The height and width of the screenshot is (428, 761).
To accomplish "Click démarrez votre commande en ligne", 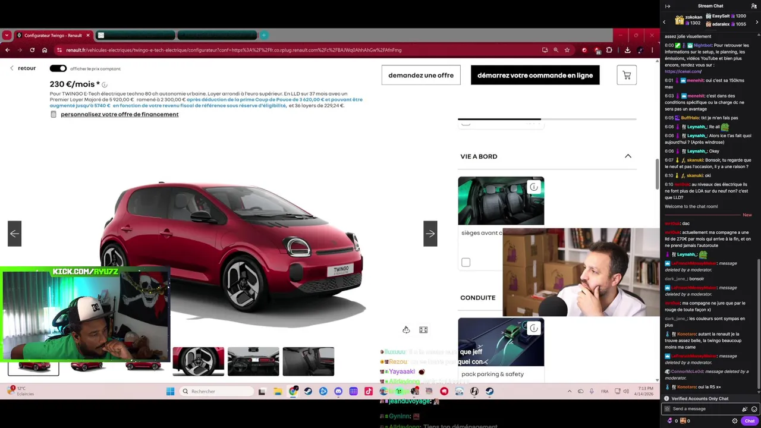I will pyautogui.click(x=535, y=75).
